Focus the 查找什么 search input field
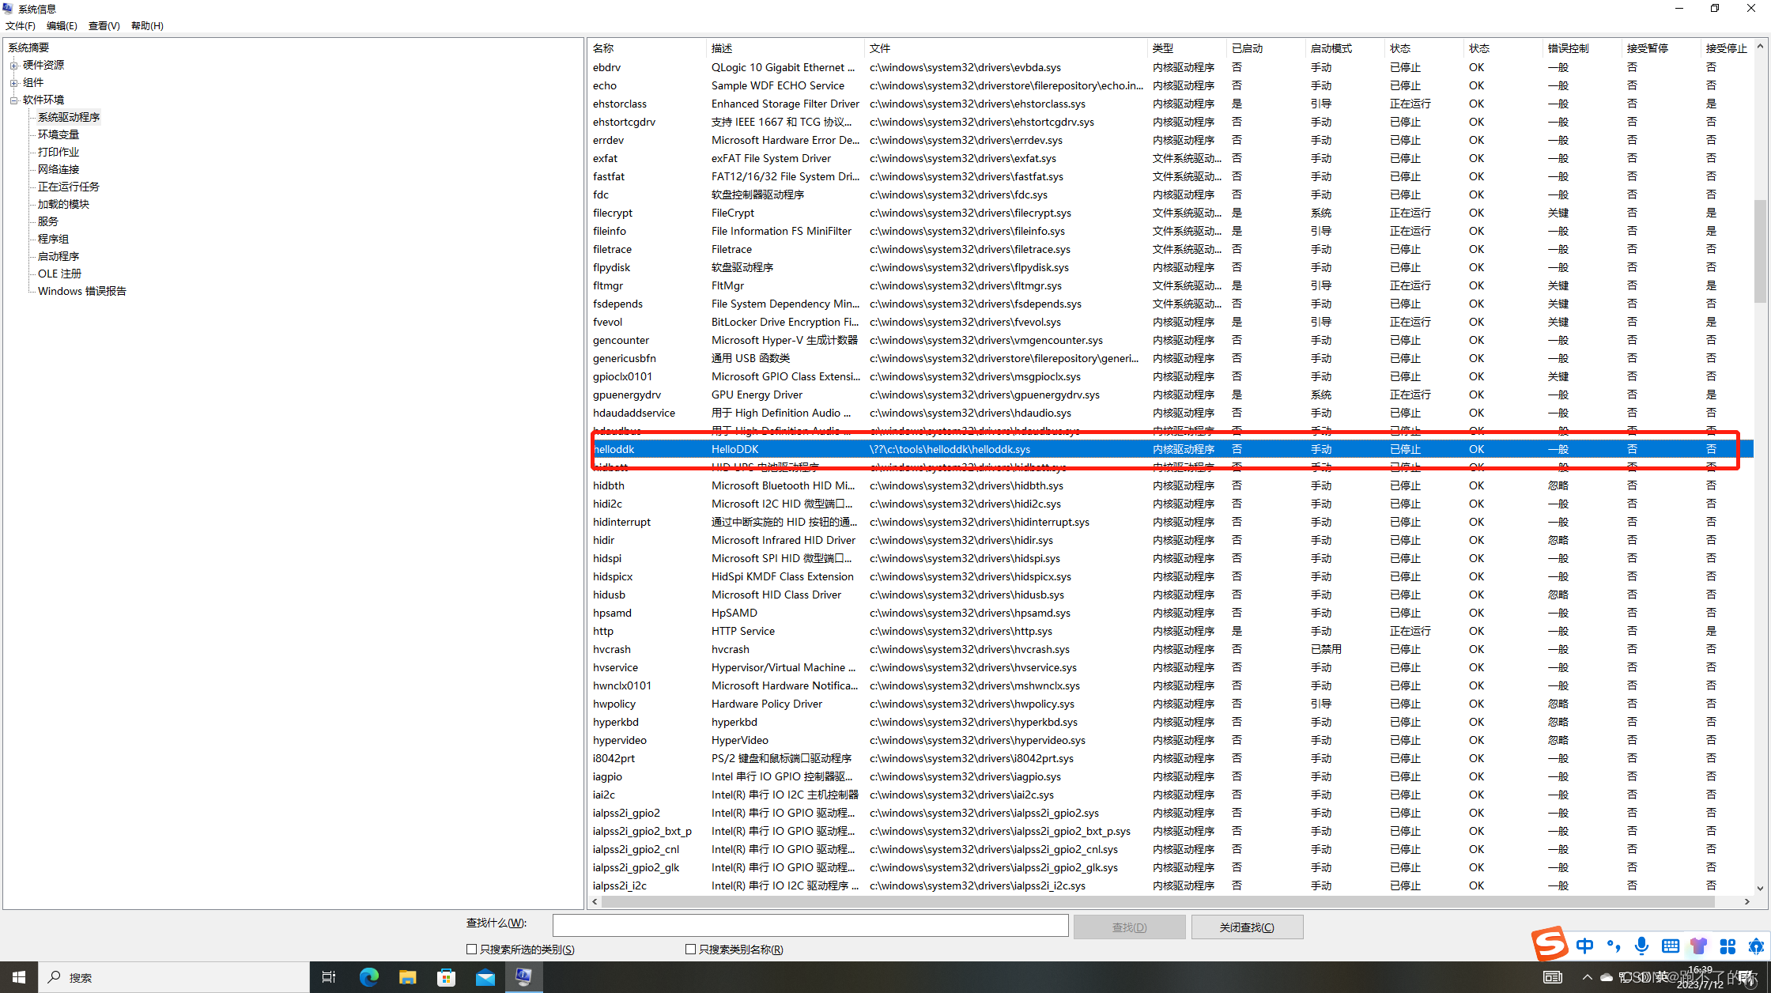This screenshot has width=1771, height=993. [x=810, y=925]
